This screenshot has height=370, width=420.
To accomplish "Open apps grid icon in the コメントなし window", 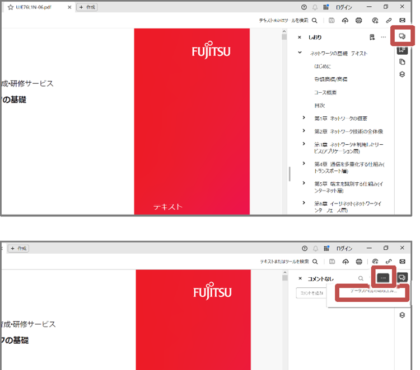I will 326,248.
